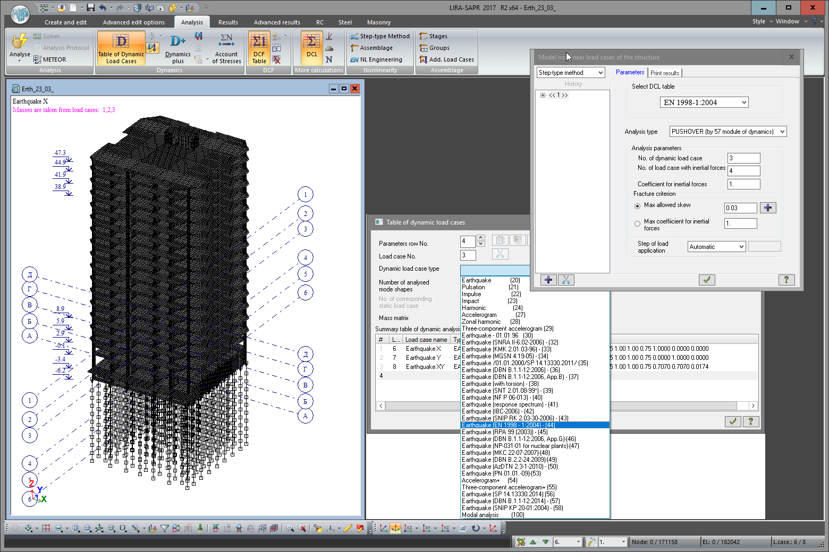Switch to the Results ribbon tab
The height and width of the screenshot is (552, 829).
coord(228,22)
